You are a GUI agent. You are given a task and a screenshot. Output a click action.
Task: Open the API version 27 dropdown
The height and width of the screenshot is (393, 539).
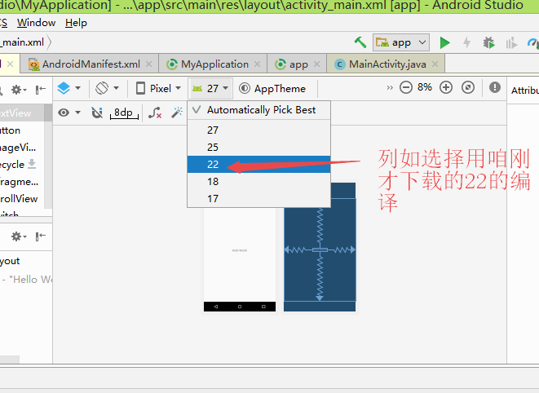[210, 88]
